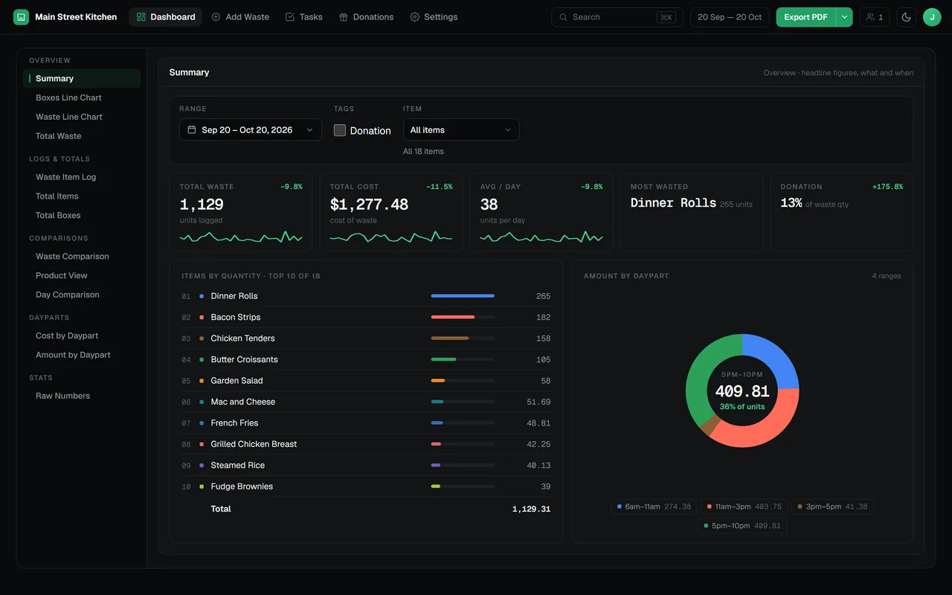Switch to the Tasks tab
The image size is (952, 595).
coord(303,17)
